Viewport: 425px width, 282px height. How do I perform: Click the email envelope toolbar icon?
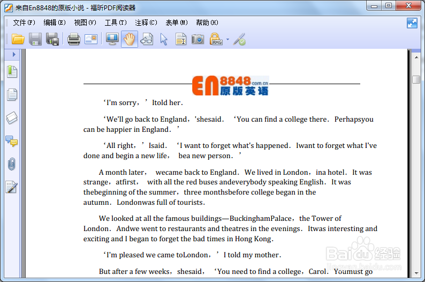[x=91, y=39]
